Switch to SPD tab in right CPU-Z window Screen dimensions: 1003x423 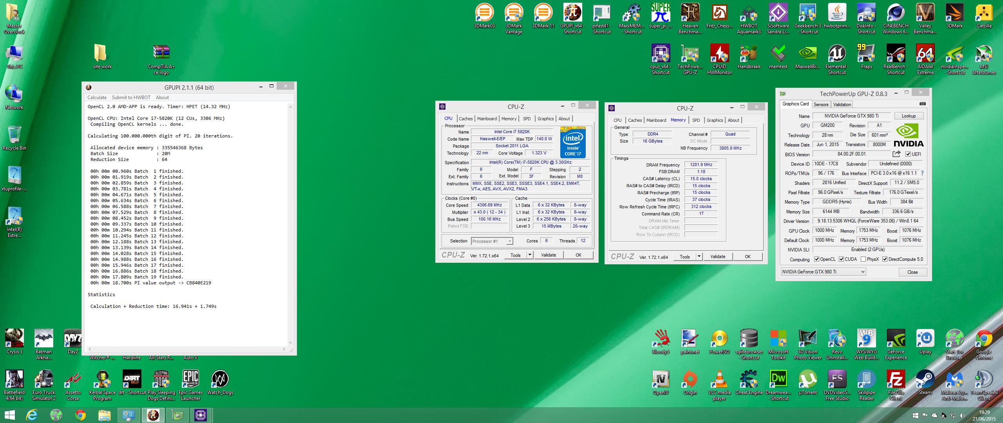pyautogui.click(x=696, y=120)
